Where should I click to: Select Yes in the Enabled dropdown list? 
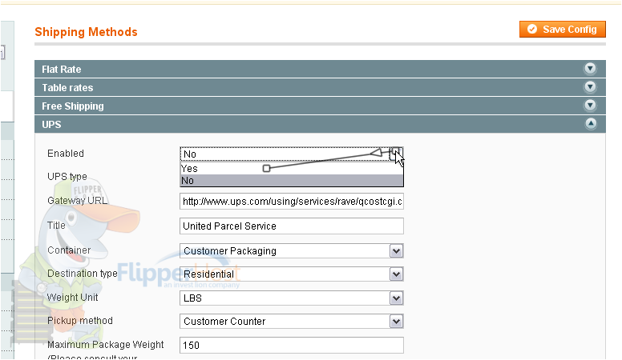pos(292,168)
